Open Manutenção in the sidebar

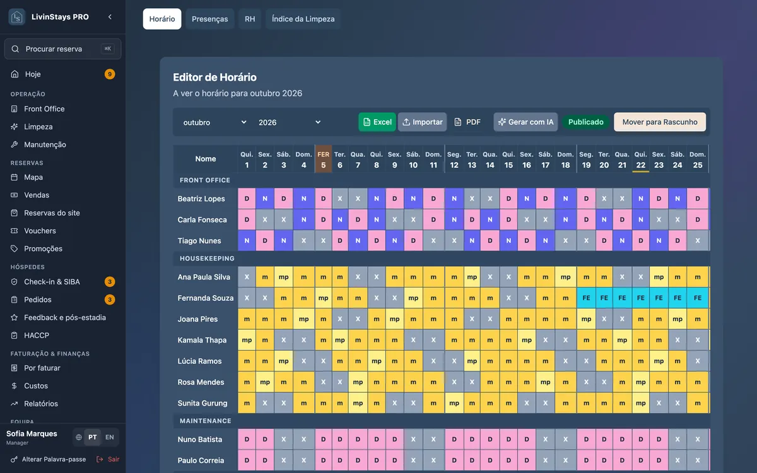pyautogui.click(x=62, y=144)
